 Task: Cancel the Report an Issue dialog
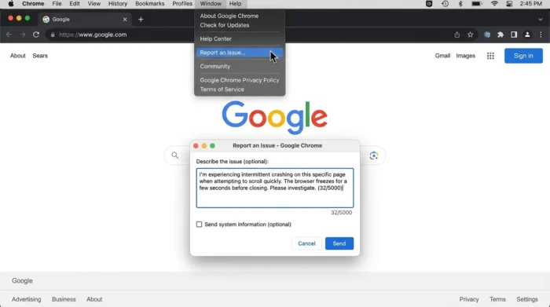[306, 243]
